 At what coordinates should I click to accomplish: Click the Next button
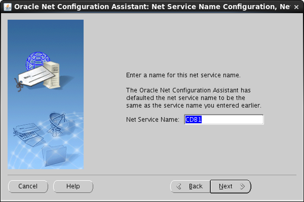pos(231,186)
